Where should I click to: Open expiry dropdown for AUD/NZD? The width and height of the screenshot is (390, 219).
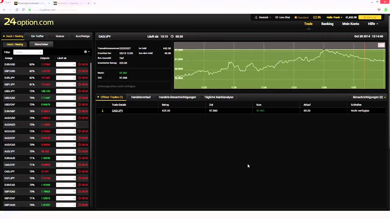point(66,125)
